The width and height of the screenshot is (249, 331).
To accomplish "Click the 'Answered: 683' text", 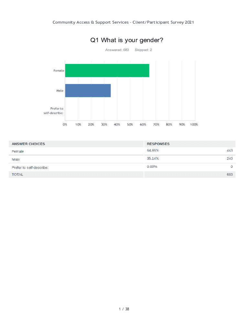I will click(x=117, y=50).
